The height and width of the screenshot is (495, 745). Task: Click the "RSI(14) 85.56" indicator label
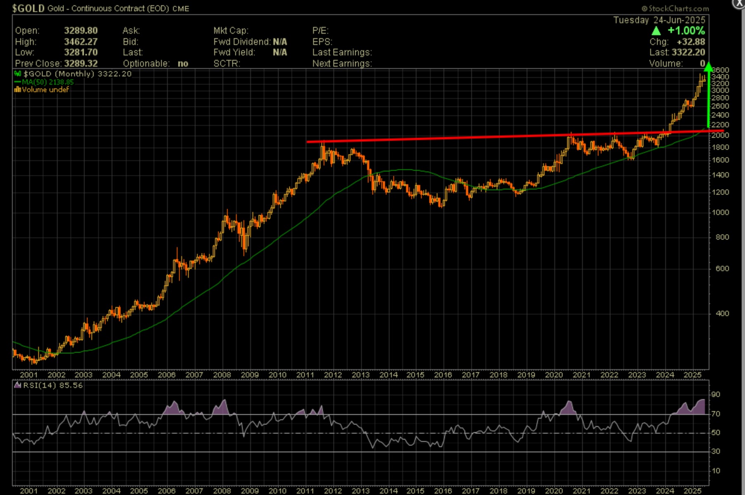[x=53, y=385]
